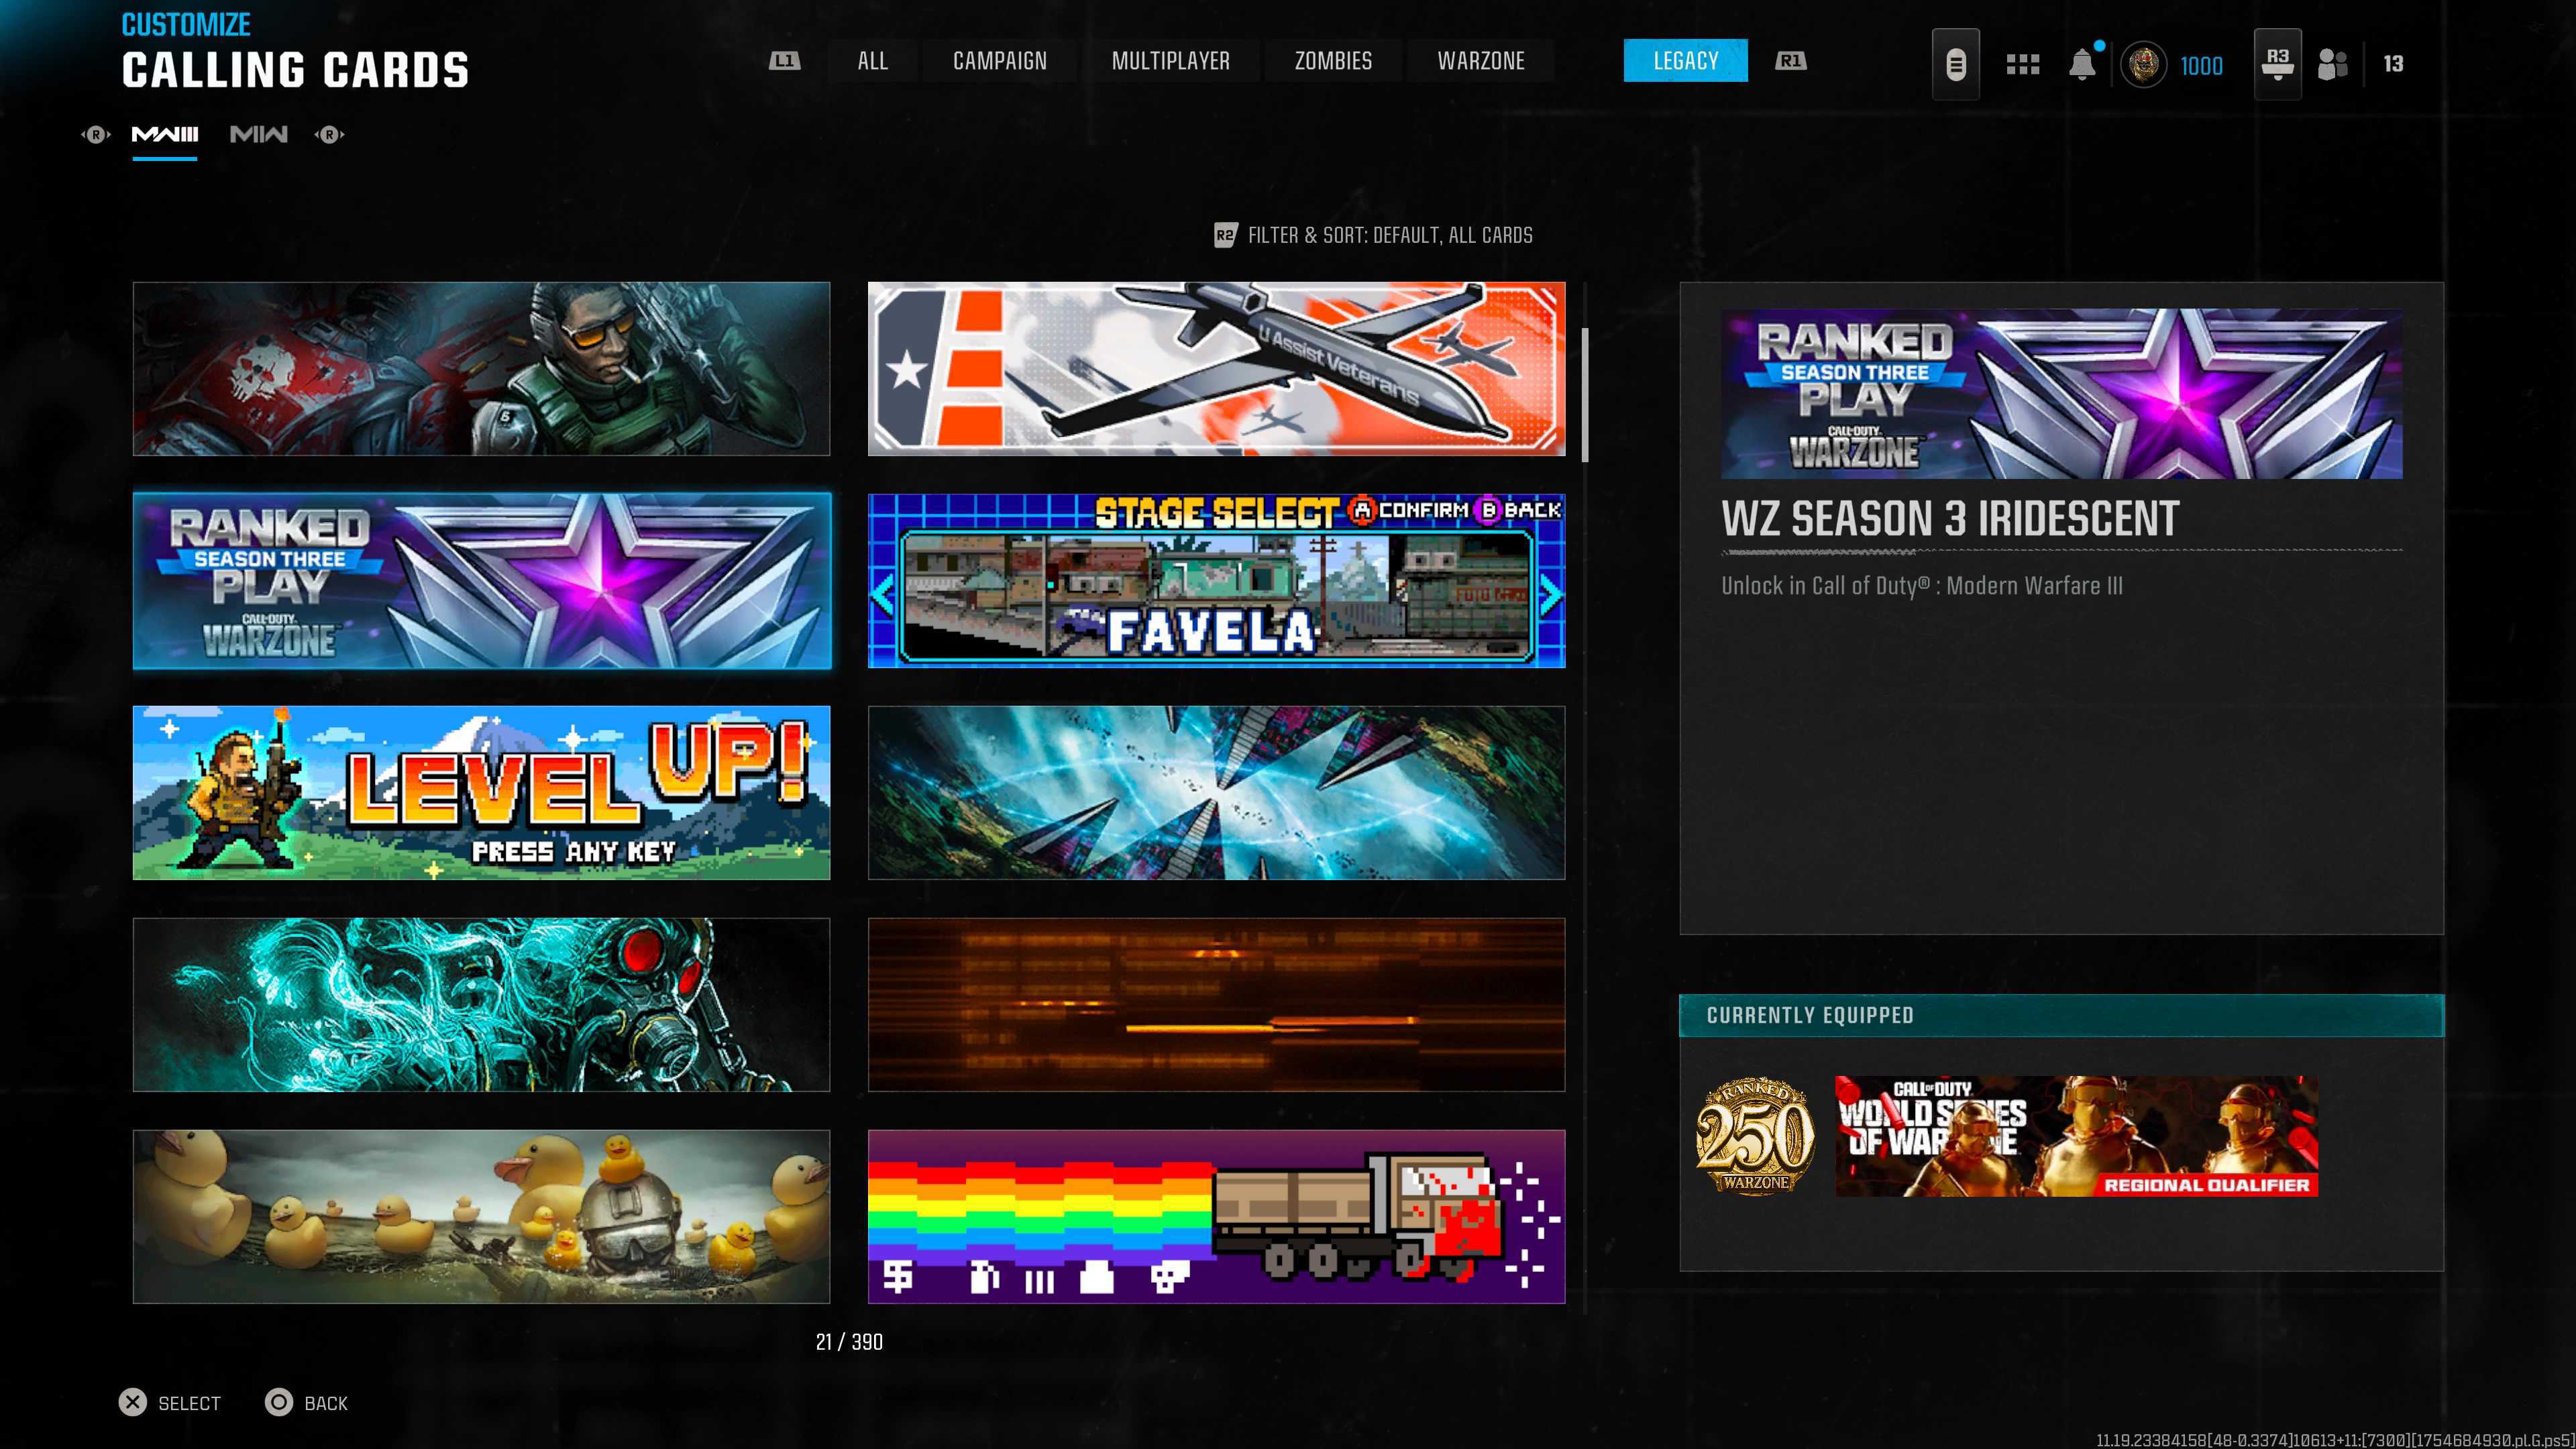Click the controller battery status icon

pos(1955,64)
